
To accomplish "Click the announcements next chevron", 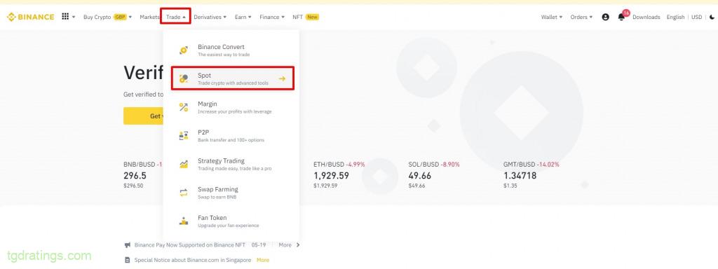I will tap(298, 244).
